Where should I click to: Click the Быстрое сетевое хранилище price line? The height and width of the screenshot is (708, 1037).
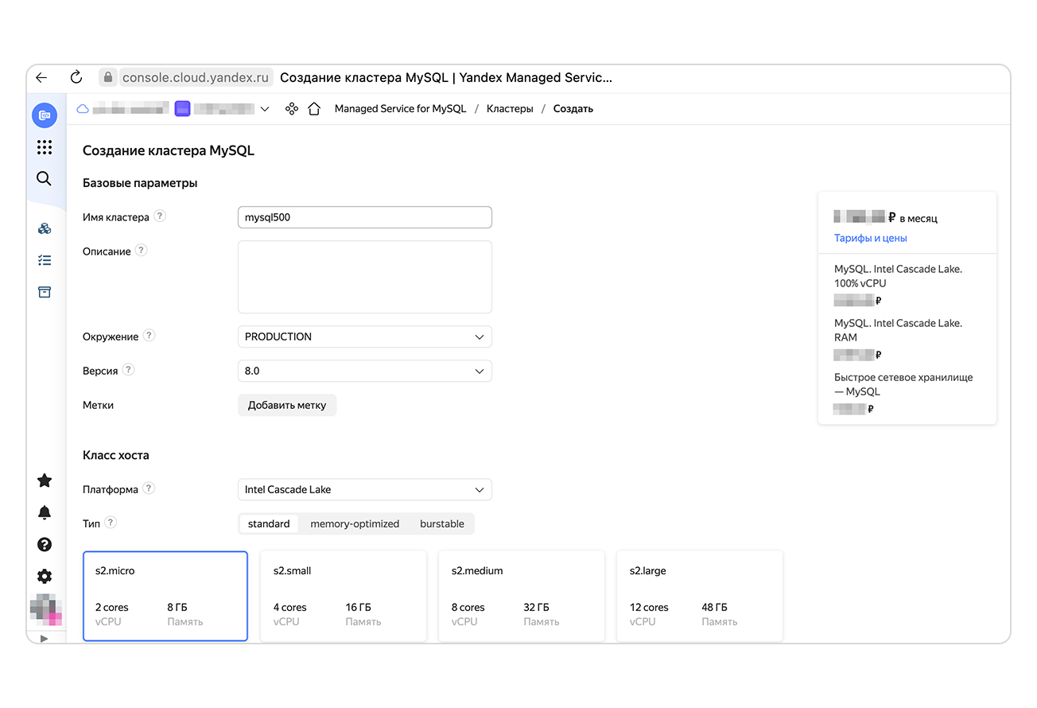tap(903, 384)
